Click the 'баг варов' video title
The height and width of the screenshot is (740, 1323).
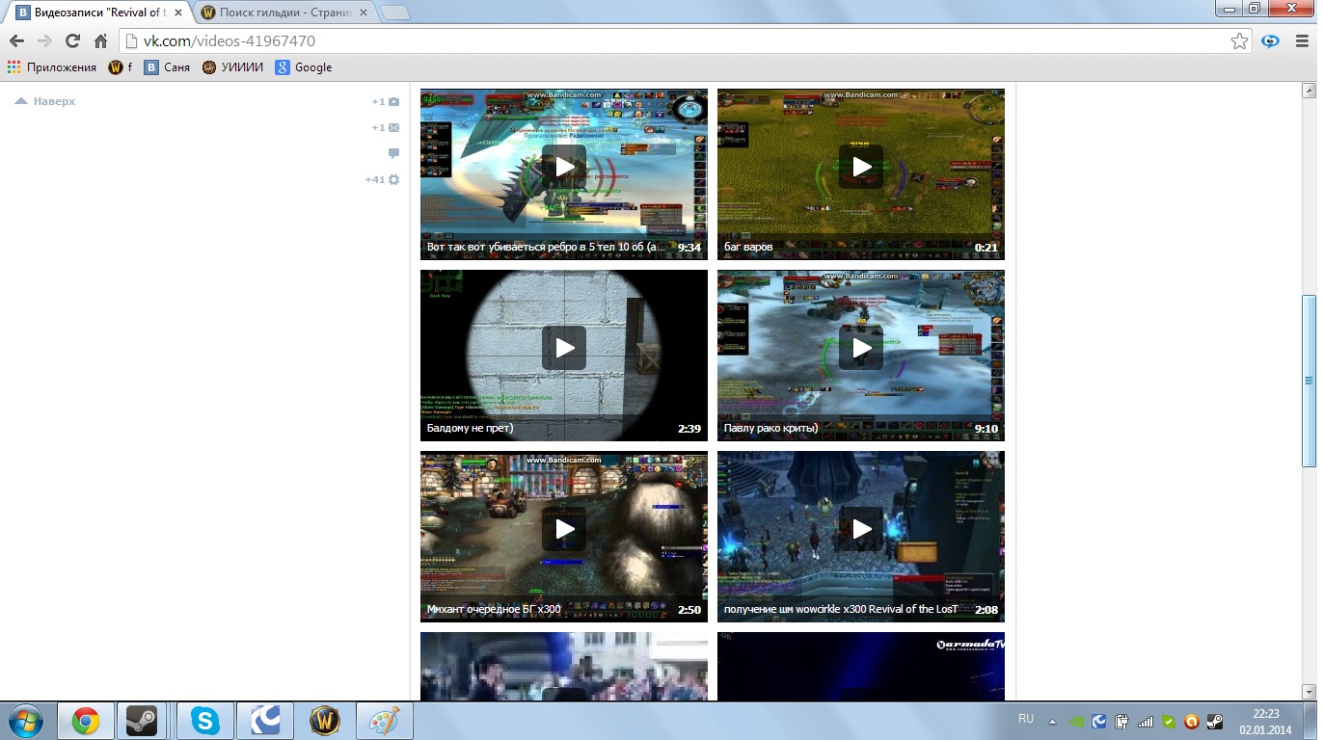pos(748,248)
